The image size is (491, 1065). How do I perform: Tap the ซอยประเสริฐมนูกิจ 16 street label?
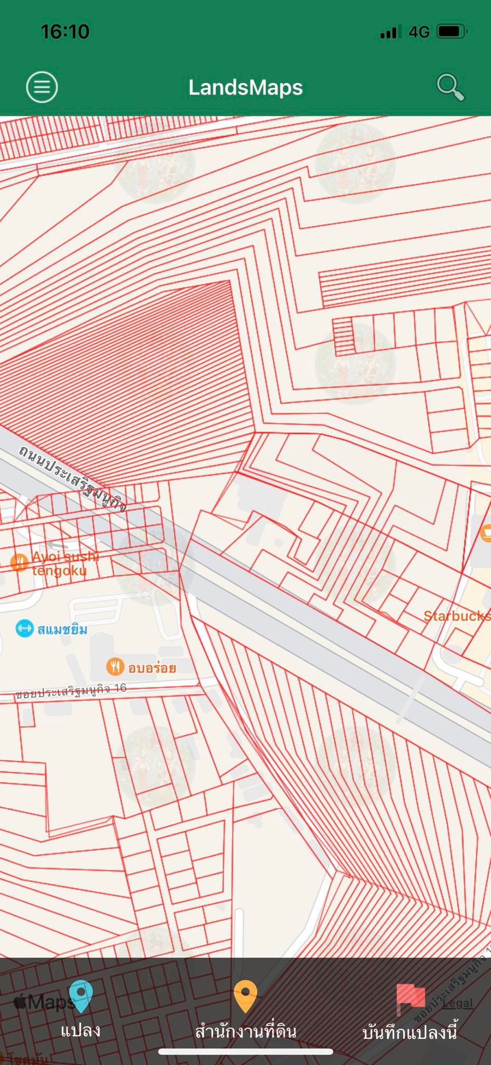click(71, 691)
